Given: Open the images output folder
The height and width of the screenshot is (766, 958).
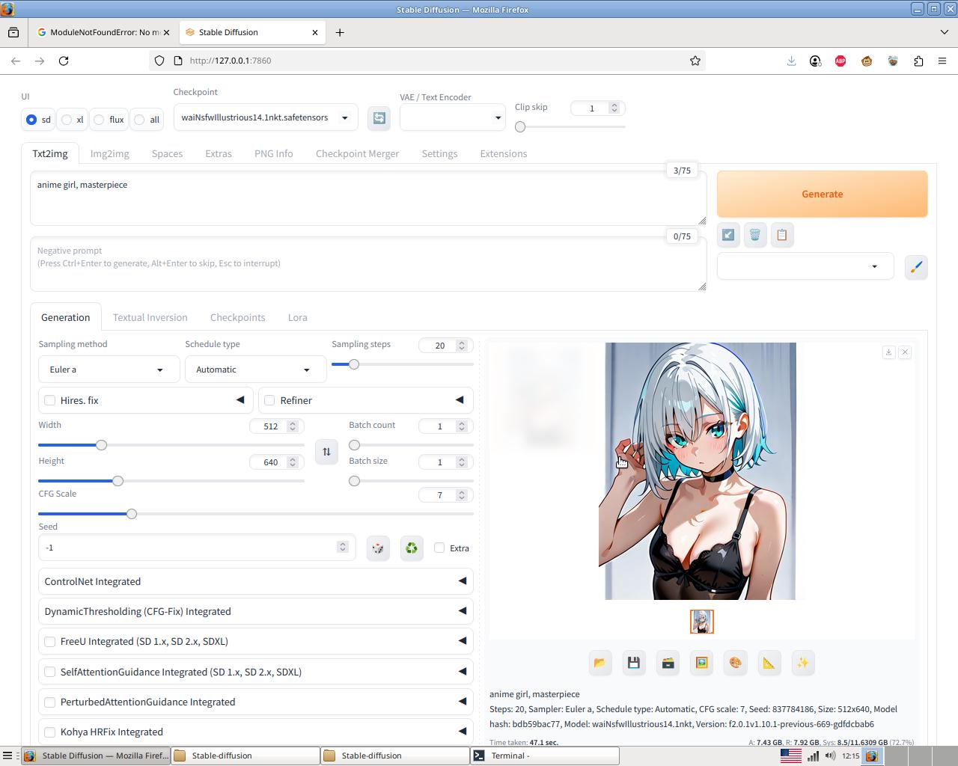Looking at the screenshot, I should click(x=600, y=663).
